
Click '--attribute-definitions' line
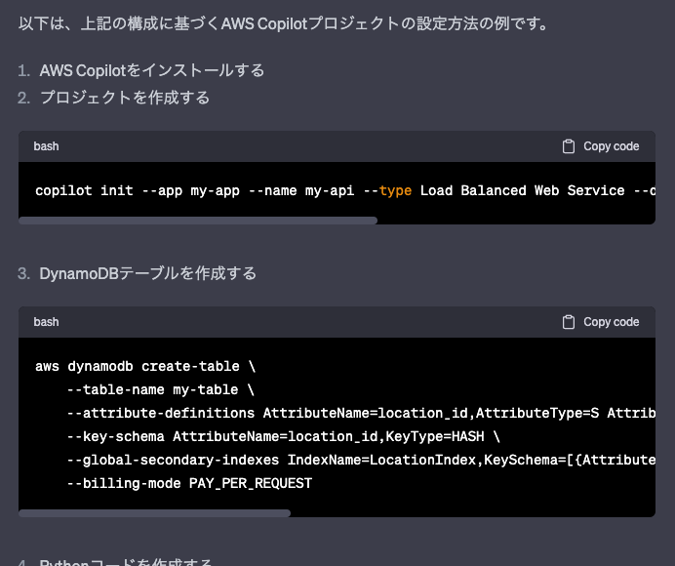point(361,414)
